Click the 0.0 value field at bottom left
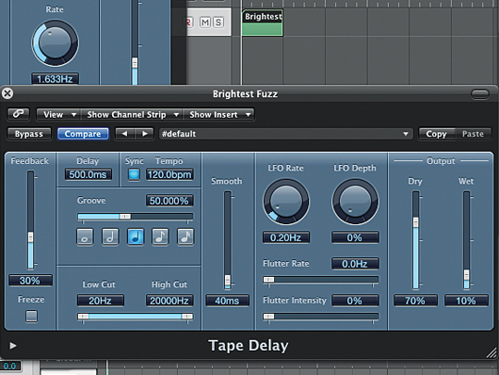 [x=9, y=366]
